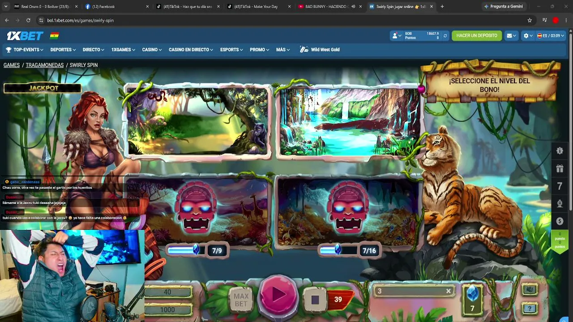Viewport: 573px width, 322px height.
Task: Open the game help question mark
Action: pos(530,309)
